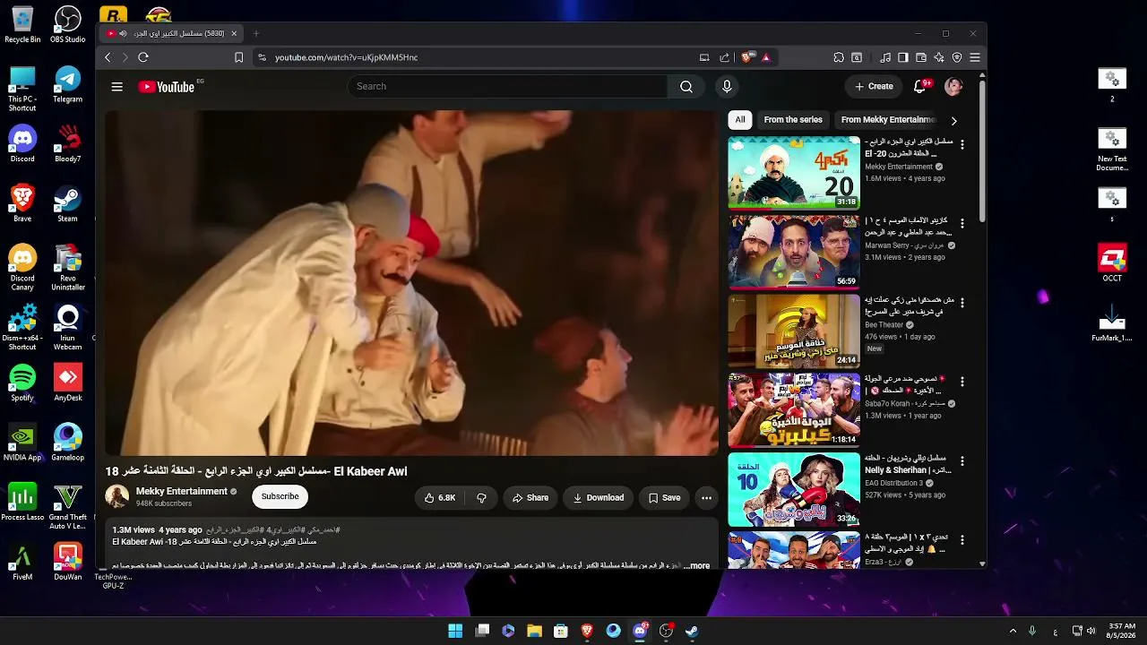This screenshot has height=645, width=1147.
Task: Show more filter chips with the arrow
Action: tap(953, 121)
